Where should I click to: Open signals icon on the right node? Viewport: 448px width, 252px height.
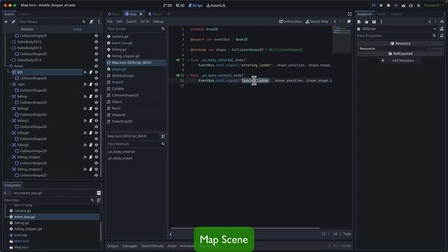(85, 84)
